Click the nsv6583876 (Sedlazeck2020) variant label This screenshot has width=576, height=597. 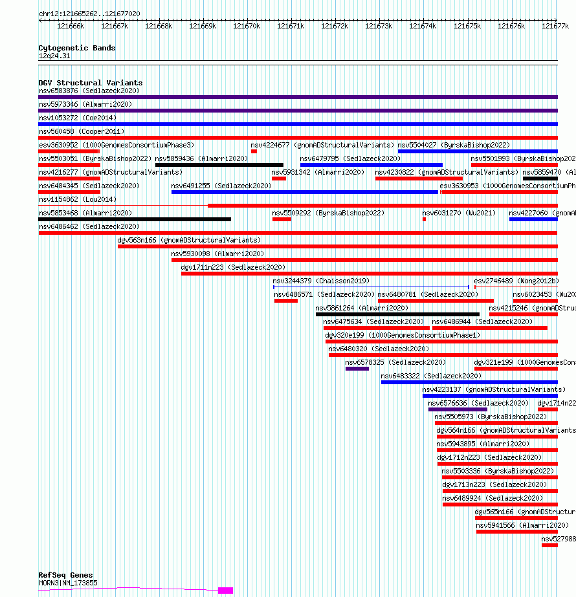(x=89, y=91)
